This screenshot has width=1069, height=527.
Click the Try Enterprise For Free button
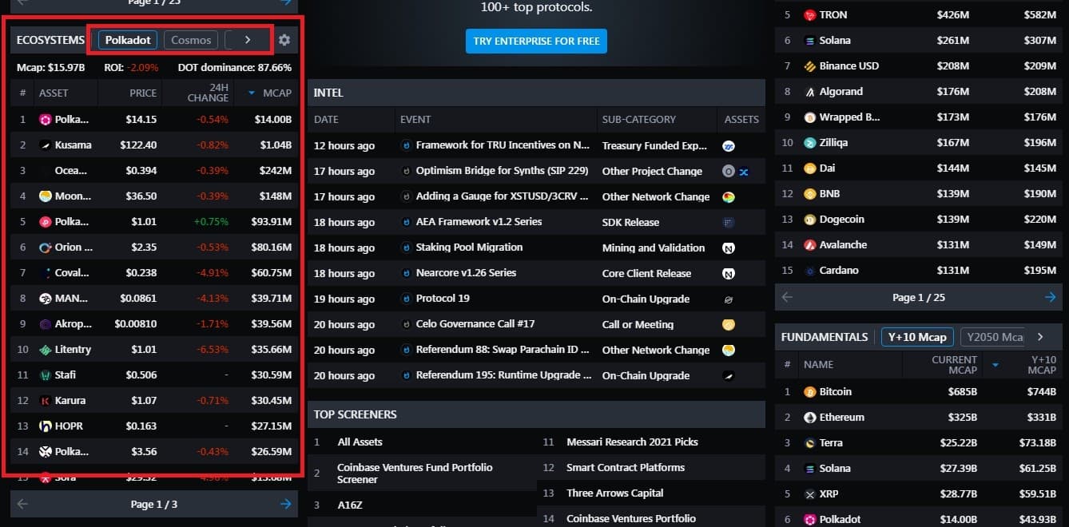click(536, 42)
